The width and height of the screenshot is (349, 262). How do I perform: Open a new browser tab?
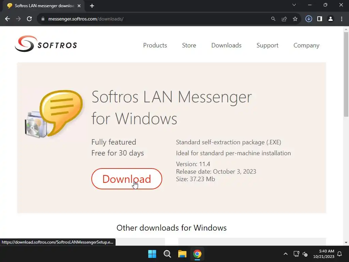tap(92, 6)
